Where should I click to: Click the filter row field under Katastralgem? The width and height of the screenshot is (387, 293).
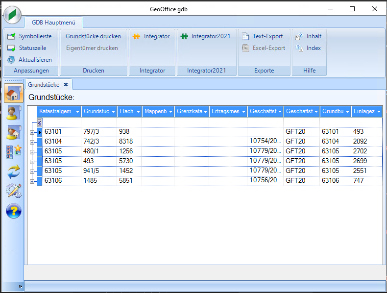coord(62,122)
